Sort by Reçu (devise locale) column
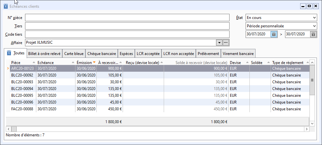 click(x=143, y=62)
